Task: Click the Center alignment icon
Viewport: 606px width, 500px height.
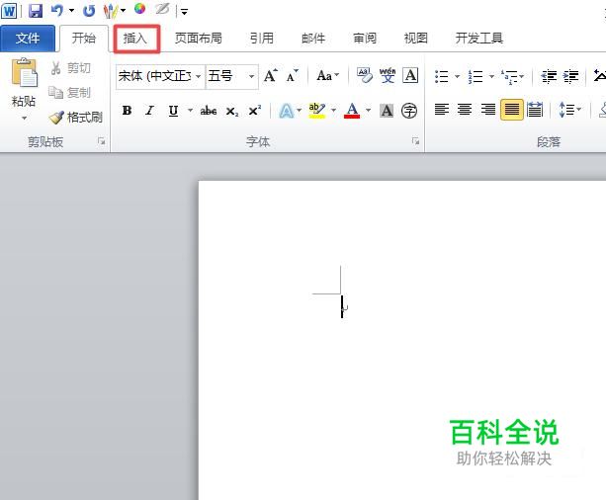Action: pyautogui.click(x=465, y=110)
